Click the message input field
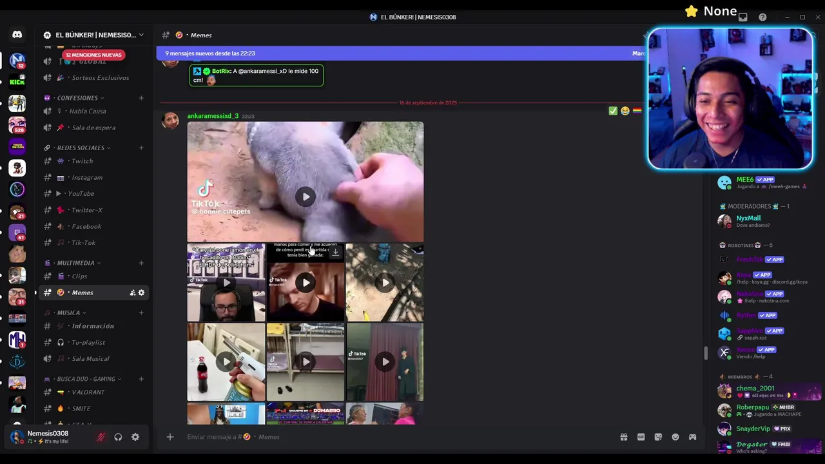This screenshot has height=464, width=825. point(400,437)
